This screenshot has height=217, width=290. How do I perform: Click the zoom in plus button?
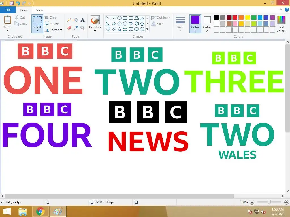tap(287, 202)
